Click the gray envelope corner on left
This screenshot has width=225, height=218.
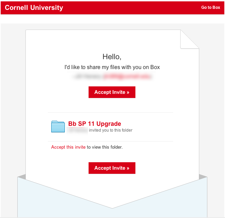click(x=22, y=177)
